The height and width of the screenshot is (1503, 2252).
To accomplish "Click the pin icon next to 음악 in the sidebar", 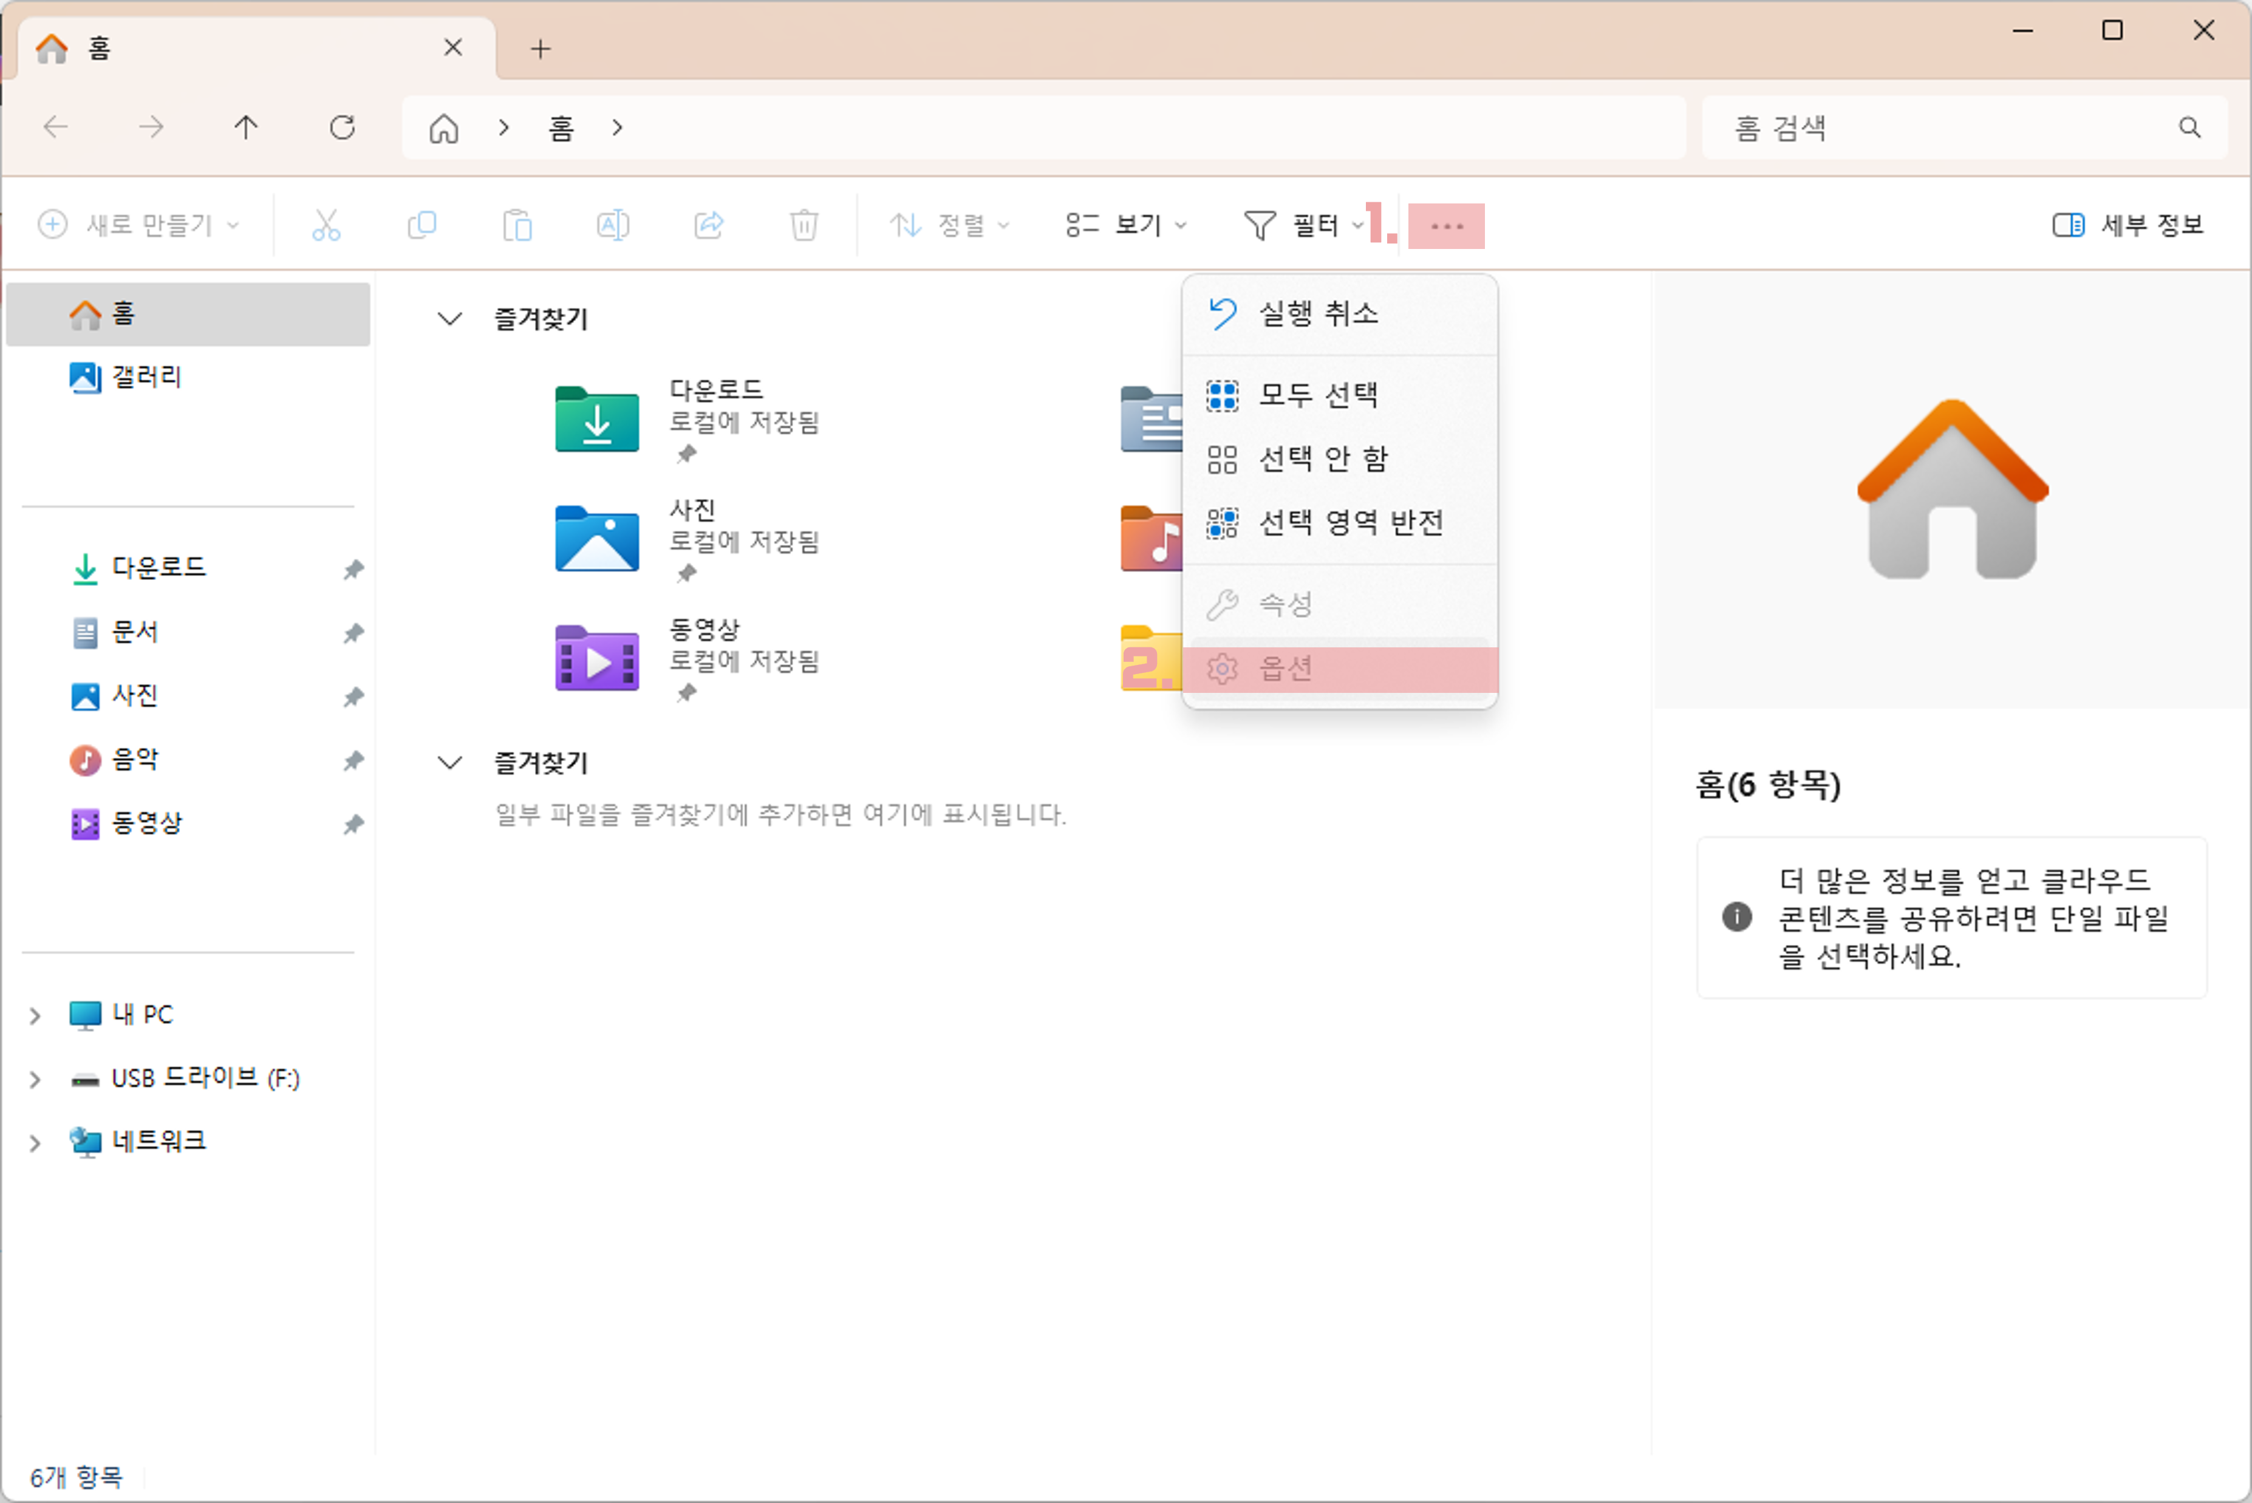I will (353, 761).
